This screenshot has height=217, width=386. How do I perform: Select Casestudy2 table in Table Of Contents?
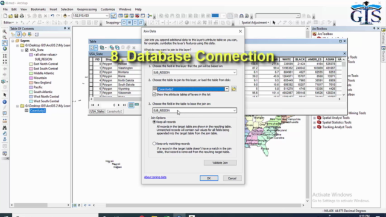pos(37,110)
